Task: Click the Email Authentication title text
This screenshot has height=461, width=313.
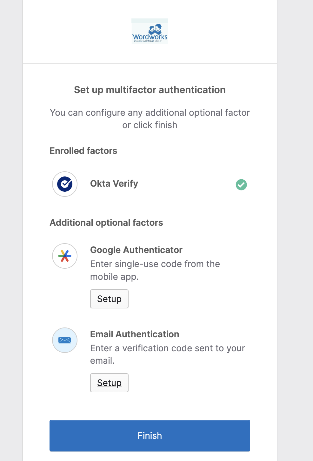Action: point(135,334)
